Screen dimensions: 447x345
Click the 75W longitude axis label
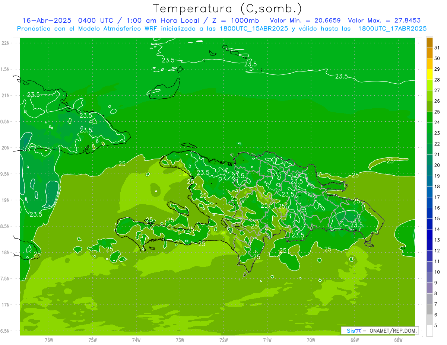92,340
